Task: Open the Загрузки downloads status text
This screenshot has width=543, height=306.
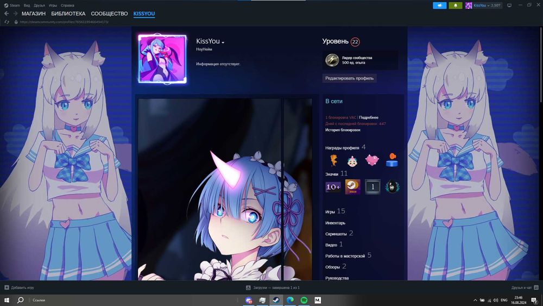Action: [276, 288]
